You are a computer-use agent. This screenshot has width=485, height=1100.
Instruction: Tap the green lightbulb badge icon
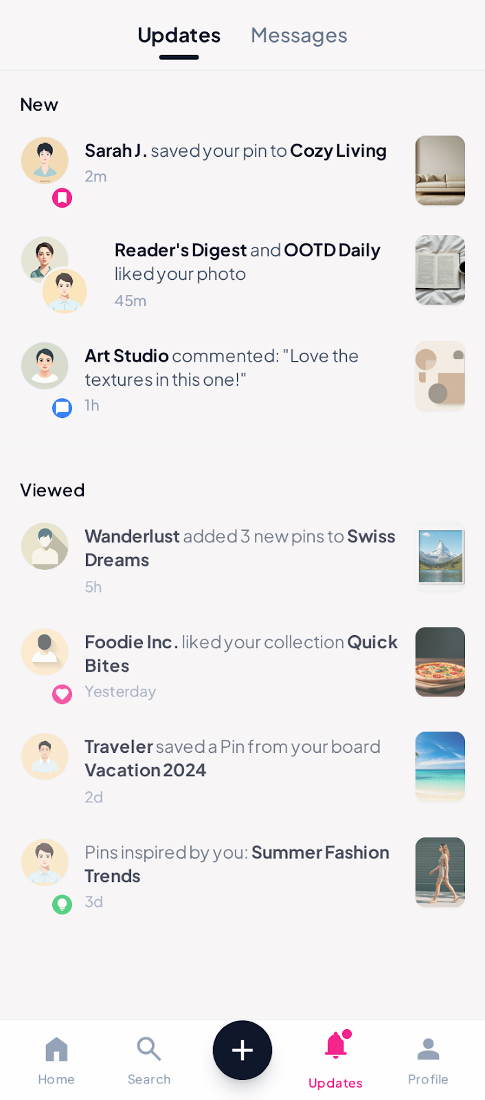[63, 904]
